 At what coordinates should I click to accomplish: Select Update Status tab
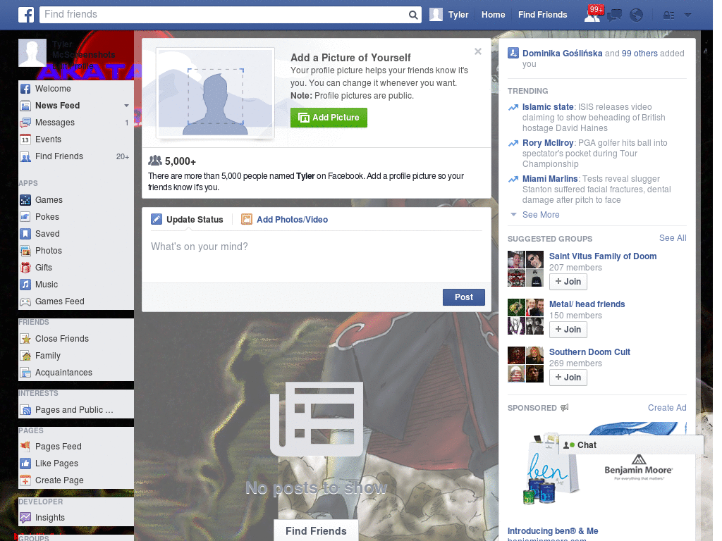point(187,220)
